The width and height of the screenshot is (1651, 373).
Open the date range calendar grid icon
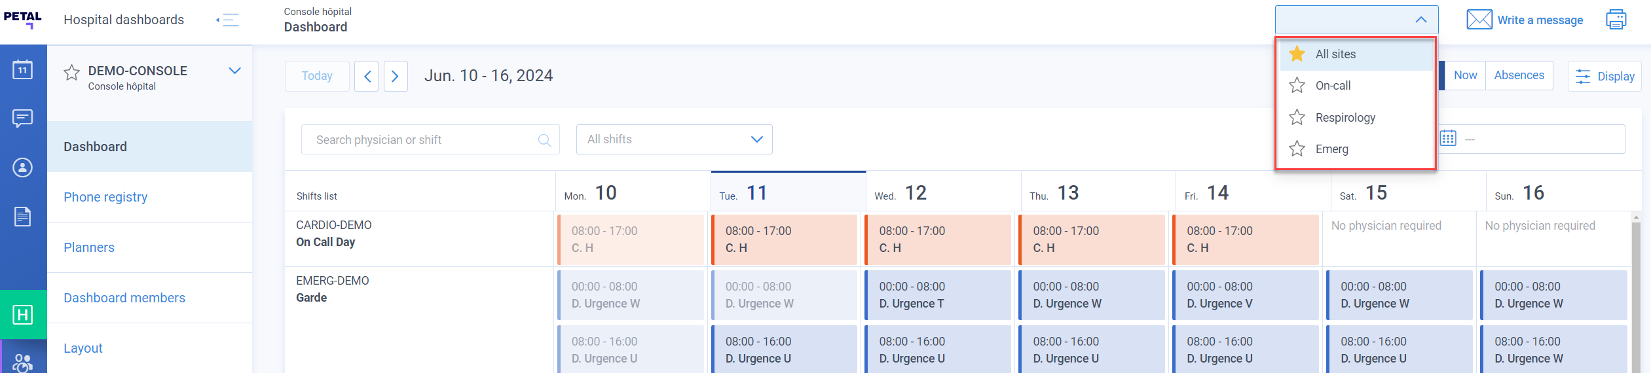click(1448, 139)
